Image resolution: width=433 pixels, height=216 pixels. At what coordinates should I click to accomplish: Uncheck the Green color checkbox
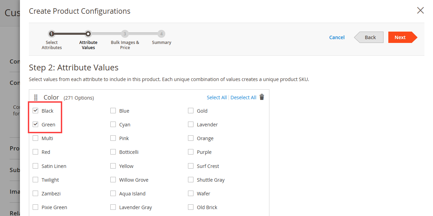click(x=35, y=124)
